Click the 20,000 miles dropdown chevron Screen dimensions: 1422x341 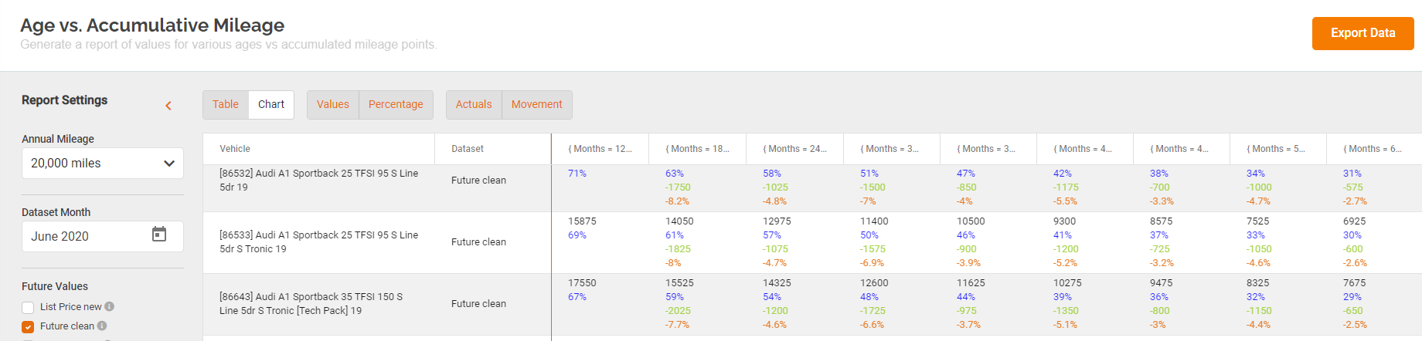point(169,164)
